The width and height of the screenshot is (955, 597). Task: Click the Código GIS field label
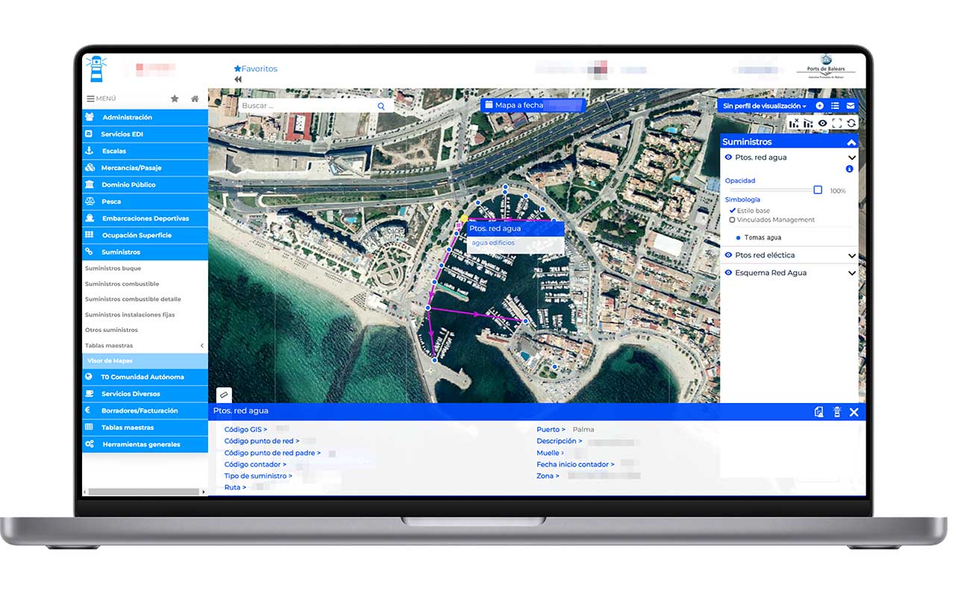pos(245,430)
